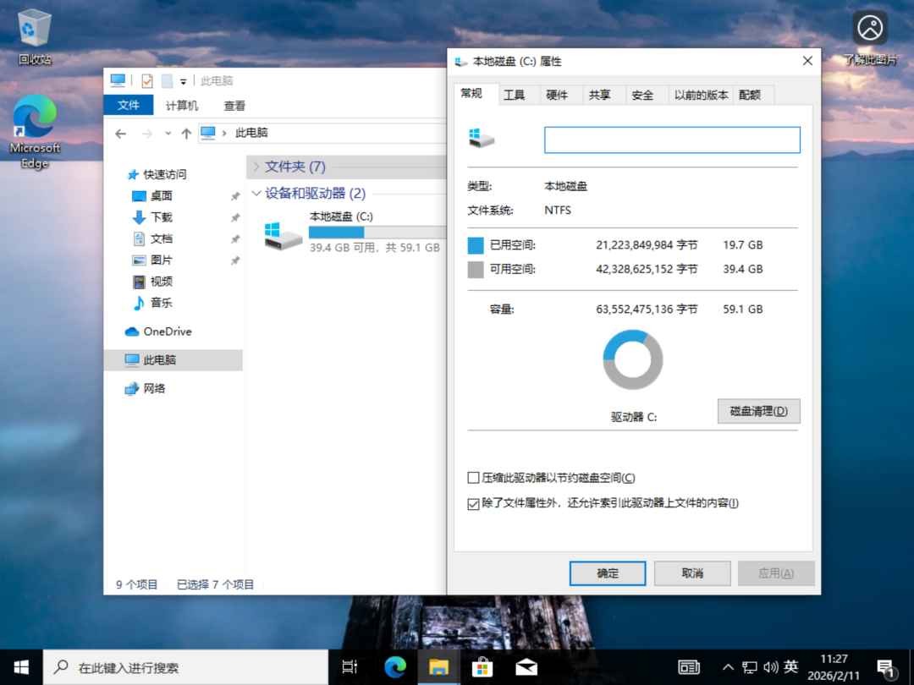Click the taskbar search box
This screenshot has height=685, width=914.
point(186,667)
